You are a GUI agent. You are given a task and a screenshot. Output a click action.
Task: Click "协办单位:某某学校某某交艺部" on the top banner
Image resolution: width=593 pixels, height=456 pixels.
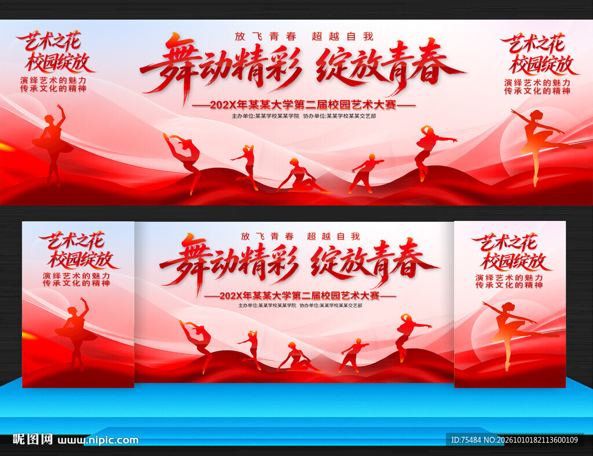339,116
